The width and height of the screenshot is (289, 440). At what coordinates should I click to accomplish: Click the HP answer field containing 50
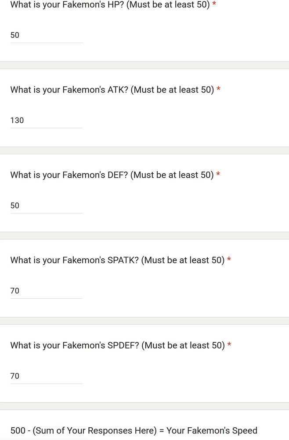pos(47,35)
